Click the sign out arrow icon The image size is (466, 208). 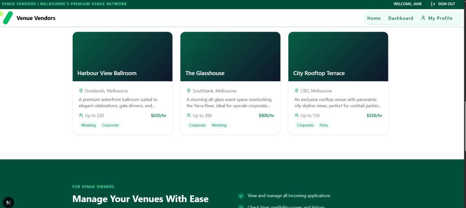pyautogui.click(x=433, y=4)
